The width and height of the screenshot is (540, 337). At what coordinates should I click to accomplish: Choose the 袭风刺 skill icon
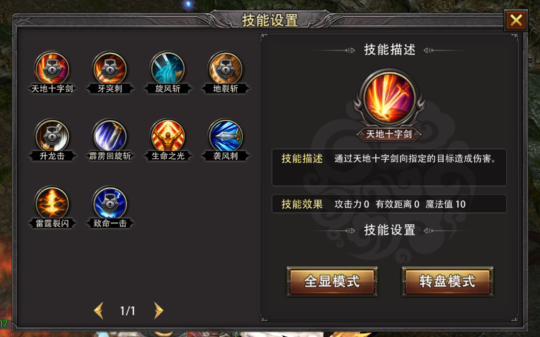(226, 137)
